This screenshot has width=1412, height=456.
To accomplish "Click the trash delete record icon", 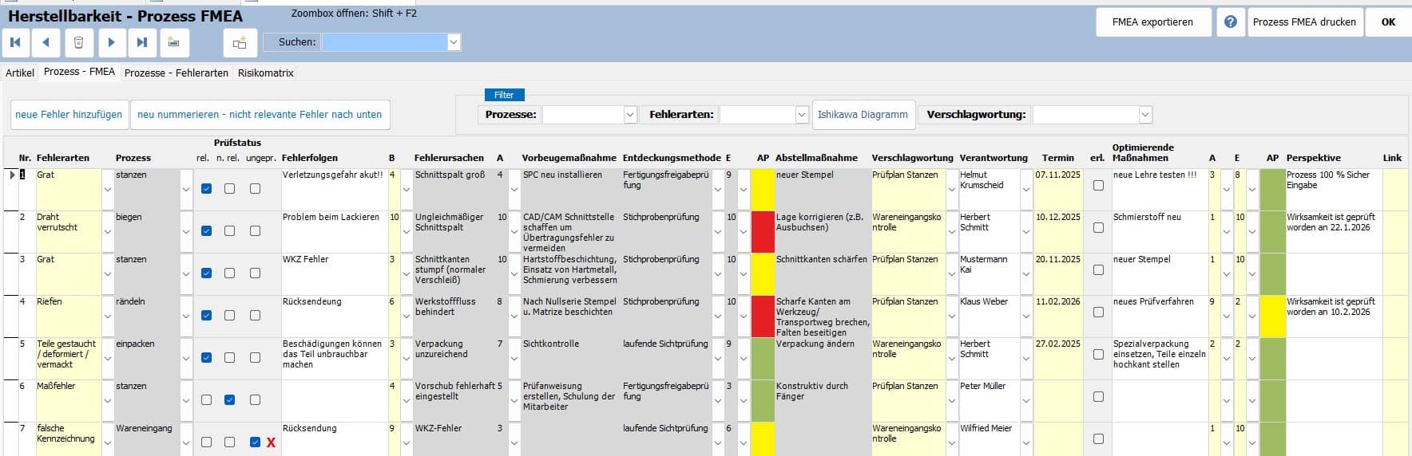I will click(x=78, y=42).
